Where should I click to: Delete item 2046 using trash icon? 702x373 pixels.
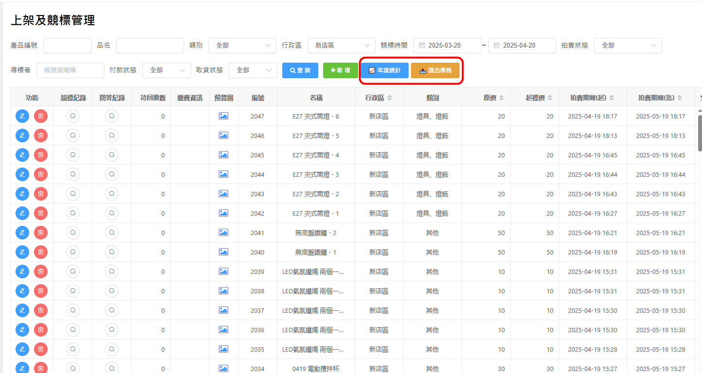point(41,136)
